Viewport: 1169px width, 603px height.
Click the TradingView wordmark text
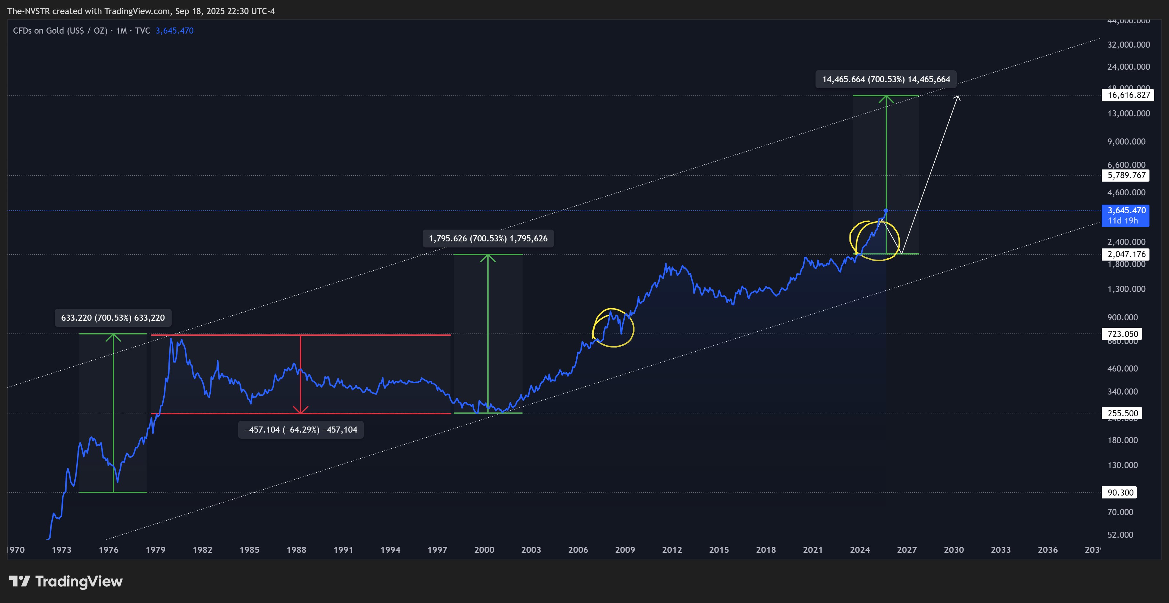pyautogui.click(x=79, y=581)
